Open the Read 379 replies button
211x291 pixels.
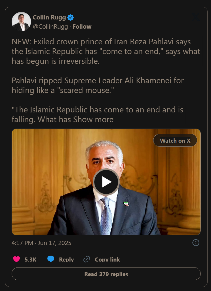[106, 274]
